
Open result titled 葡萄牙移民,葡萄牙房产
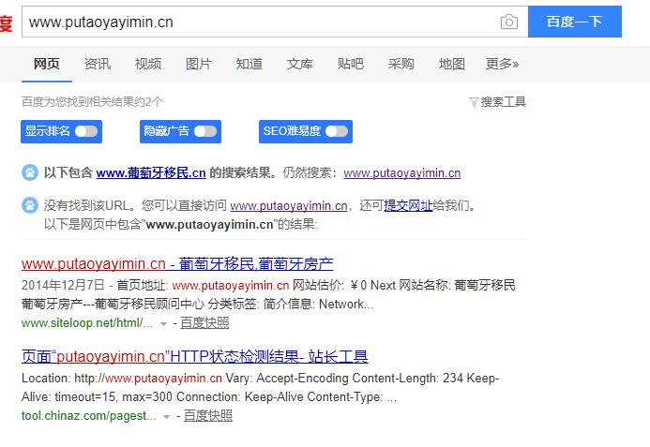[x=177, y=264]
